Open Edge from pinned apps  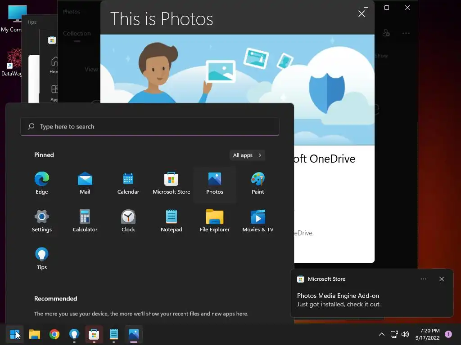click(42, 184)
